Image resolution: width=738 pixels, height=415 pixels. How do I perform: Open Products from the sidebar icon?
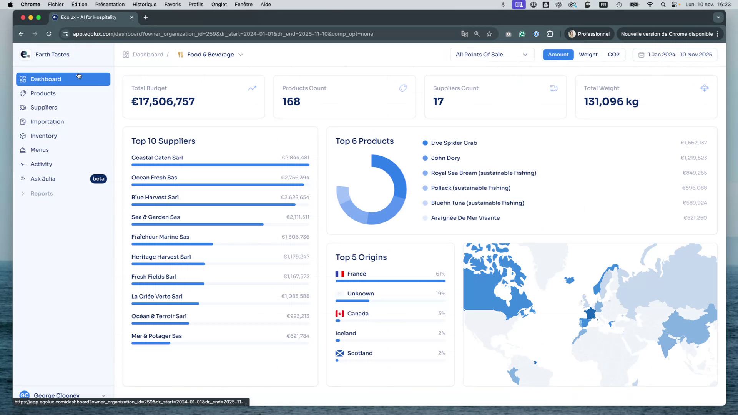23,93
